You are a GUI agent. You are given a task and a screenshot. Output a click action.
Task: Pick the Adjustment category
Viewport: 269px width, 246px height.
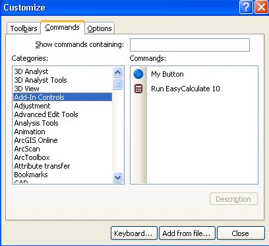(63, 106)
